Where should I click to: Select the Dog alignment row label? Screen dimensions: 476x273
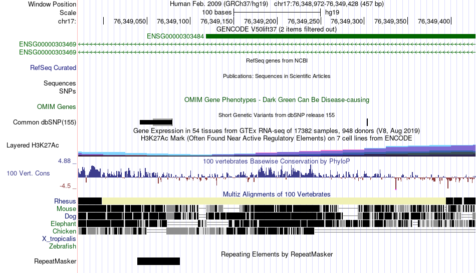70,216
